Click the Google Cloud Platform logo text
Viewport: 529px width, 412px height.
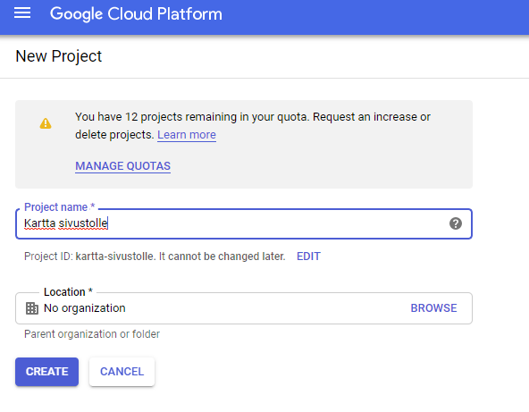[x=136, y=14]
